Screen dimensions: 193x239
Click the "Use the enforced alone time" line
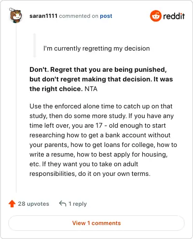[101, 106]
